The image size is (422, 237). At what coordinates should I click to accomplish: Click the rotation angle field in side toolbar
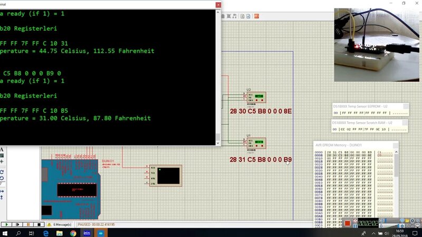click(x=2, y=184)
